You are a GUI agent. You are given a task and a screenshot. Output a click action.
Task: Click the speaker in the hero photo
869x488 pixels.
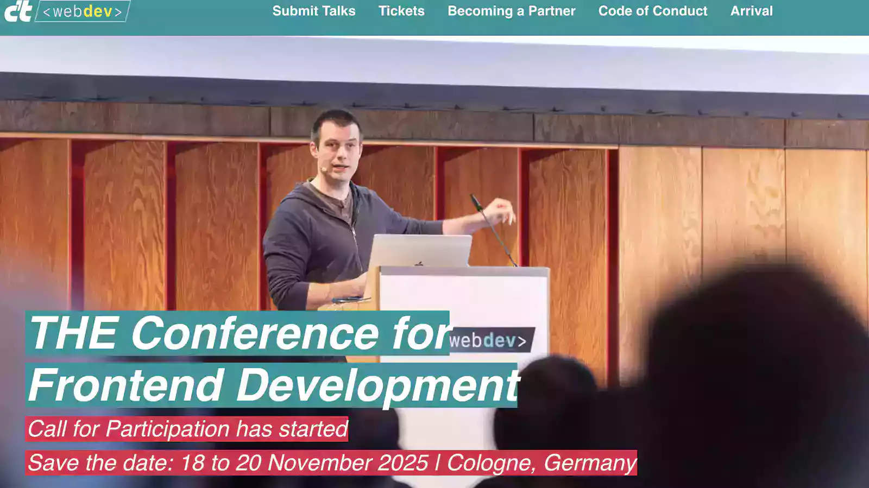[326, 217]
